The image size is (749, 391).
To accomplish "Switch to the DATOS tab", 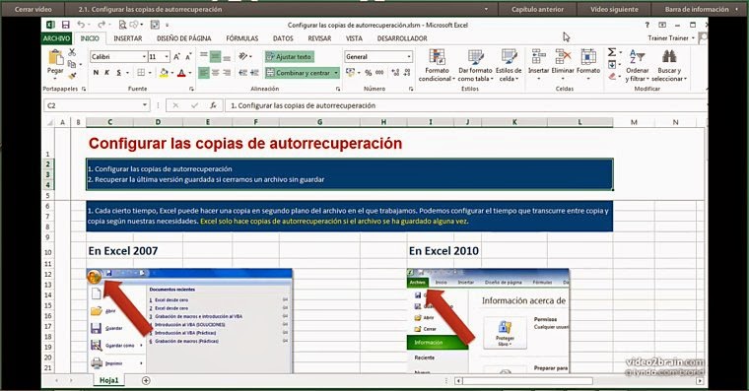I will 283,38.
